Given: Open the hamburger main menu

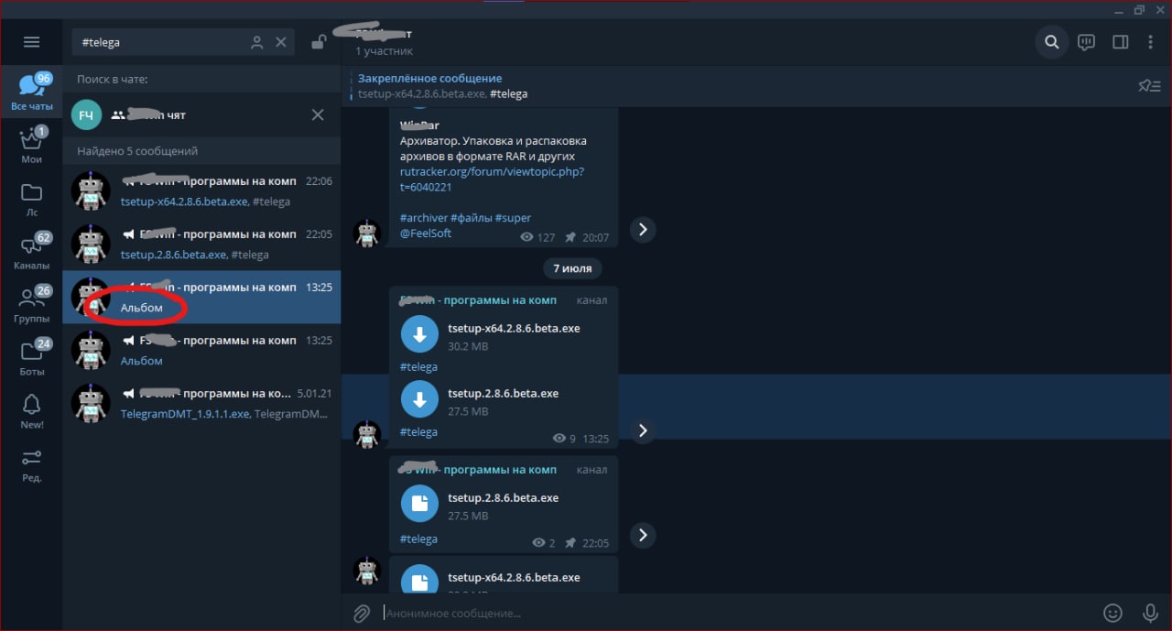Looking at the screenshot, I should click(x=32, y=42).
